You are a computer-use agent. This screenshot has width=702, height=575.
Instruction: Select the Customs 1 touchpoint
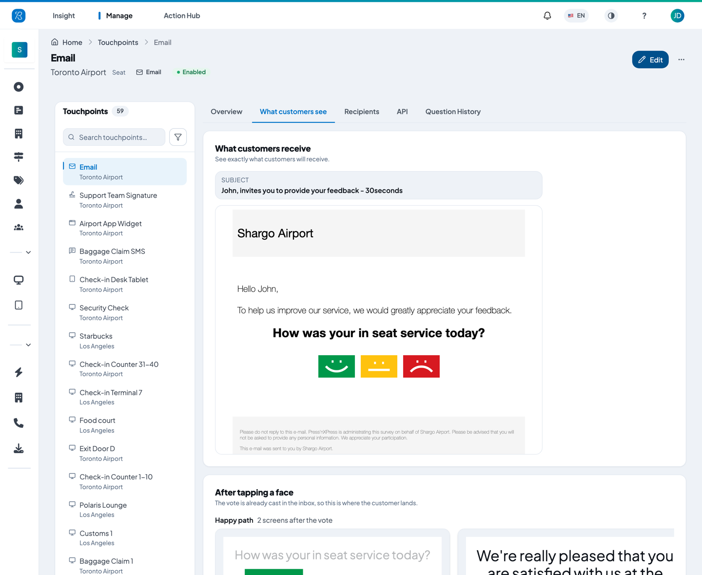(125, 537)
